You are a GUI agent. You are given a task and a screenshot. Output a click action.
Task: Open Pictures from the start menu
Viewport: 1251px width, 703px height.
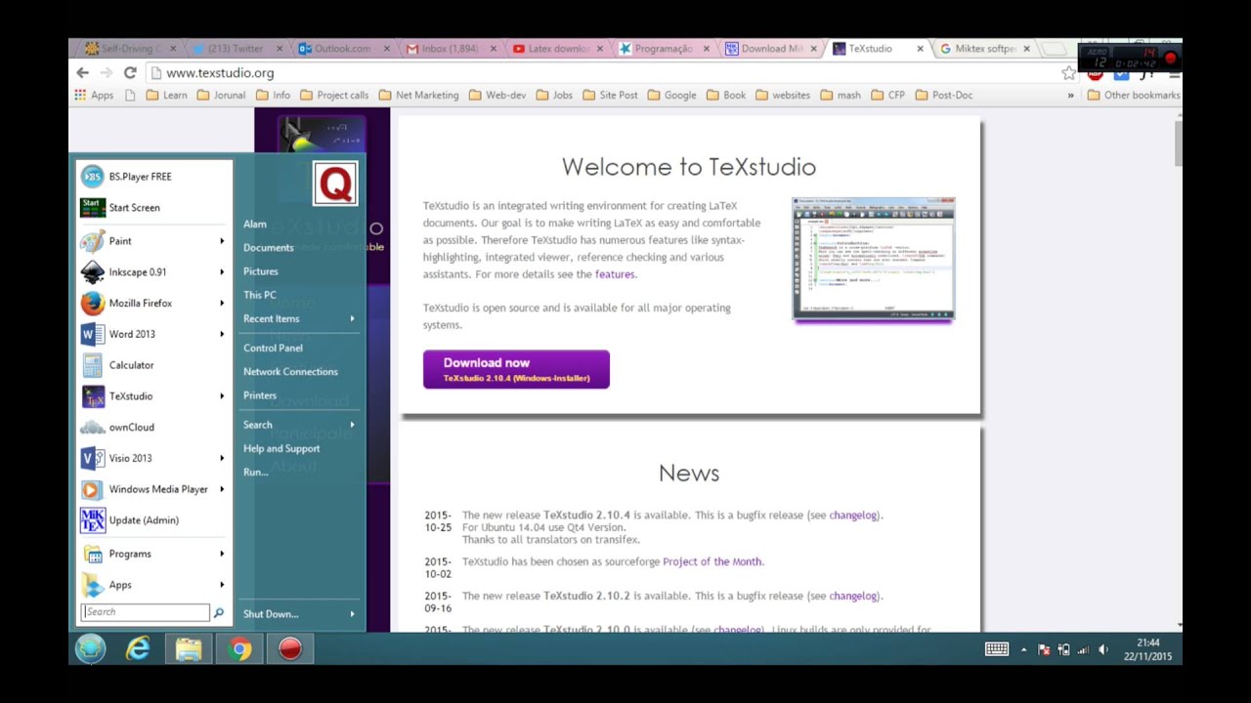(x=261, y=271)
